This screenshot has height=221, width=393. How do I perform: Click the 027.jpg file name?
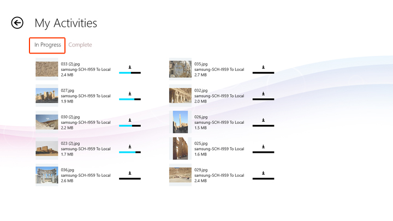click(68, 91)
